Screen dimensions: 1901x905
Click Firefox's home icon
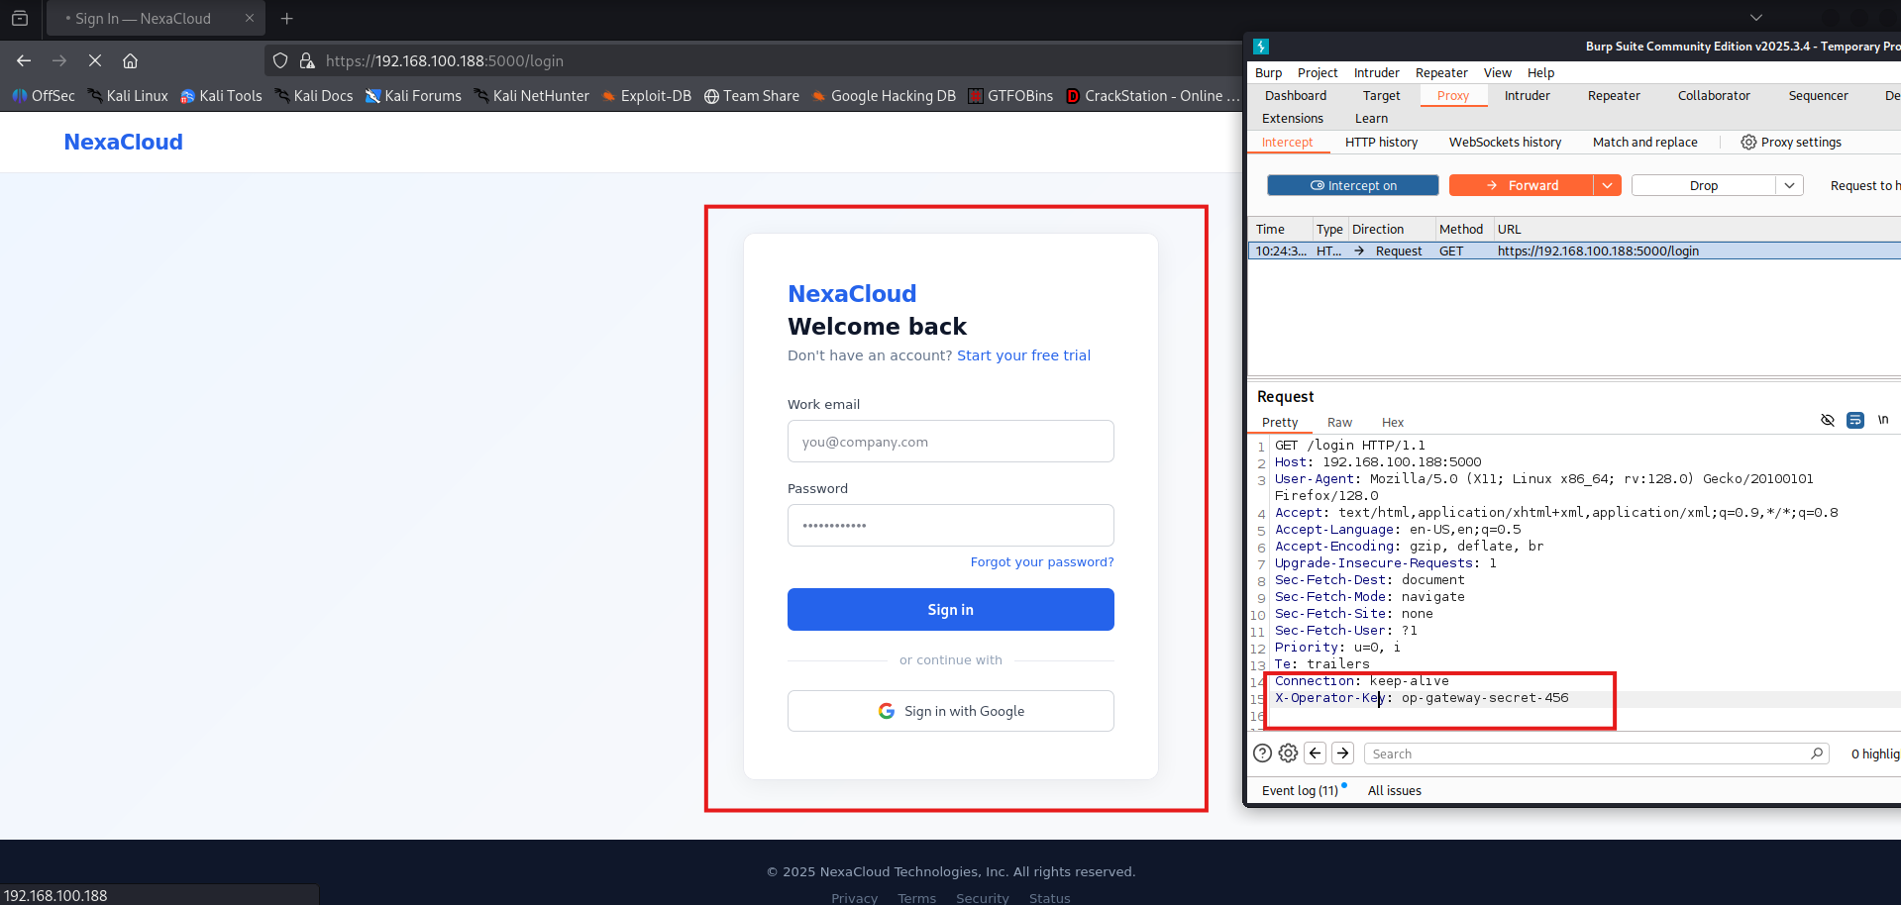pos(130,60)
